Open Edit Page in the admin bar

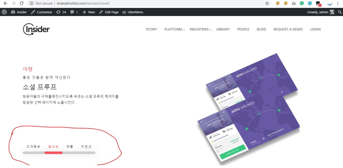(x=109, y=12)
